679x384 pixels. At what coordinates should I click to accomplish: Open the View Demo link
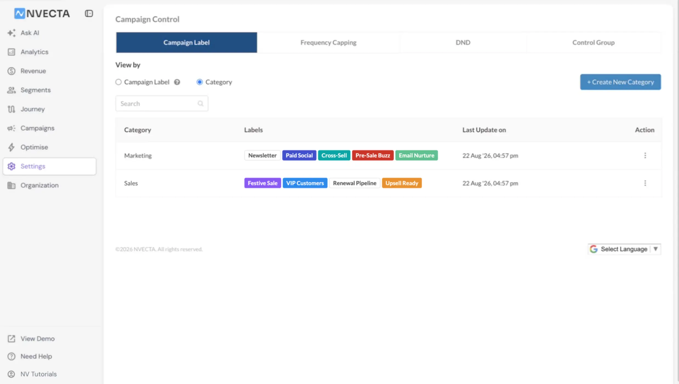[38, 339]
